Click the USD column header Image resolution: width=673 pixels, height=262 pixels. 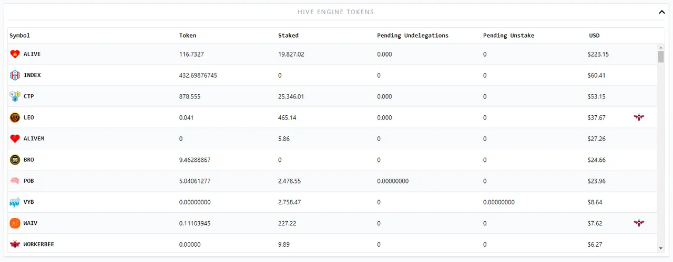(594, 36)
